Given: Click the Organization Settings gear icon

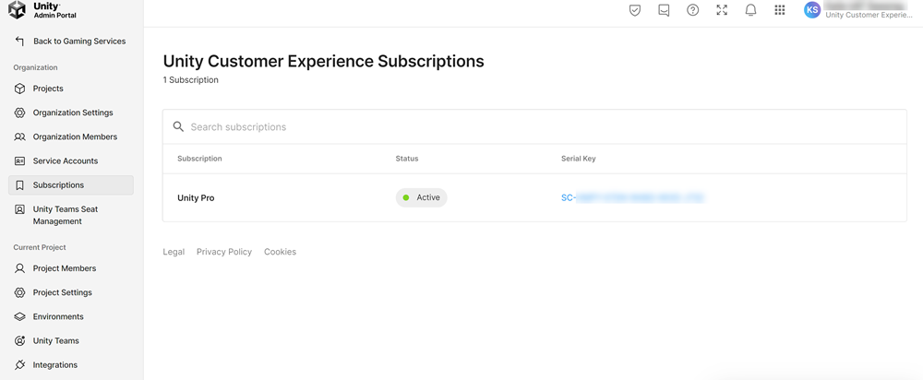Looking at the screenshot, I should [19, 113].
